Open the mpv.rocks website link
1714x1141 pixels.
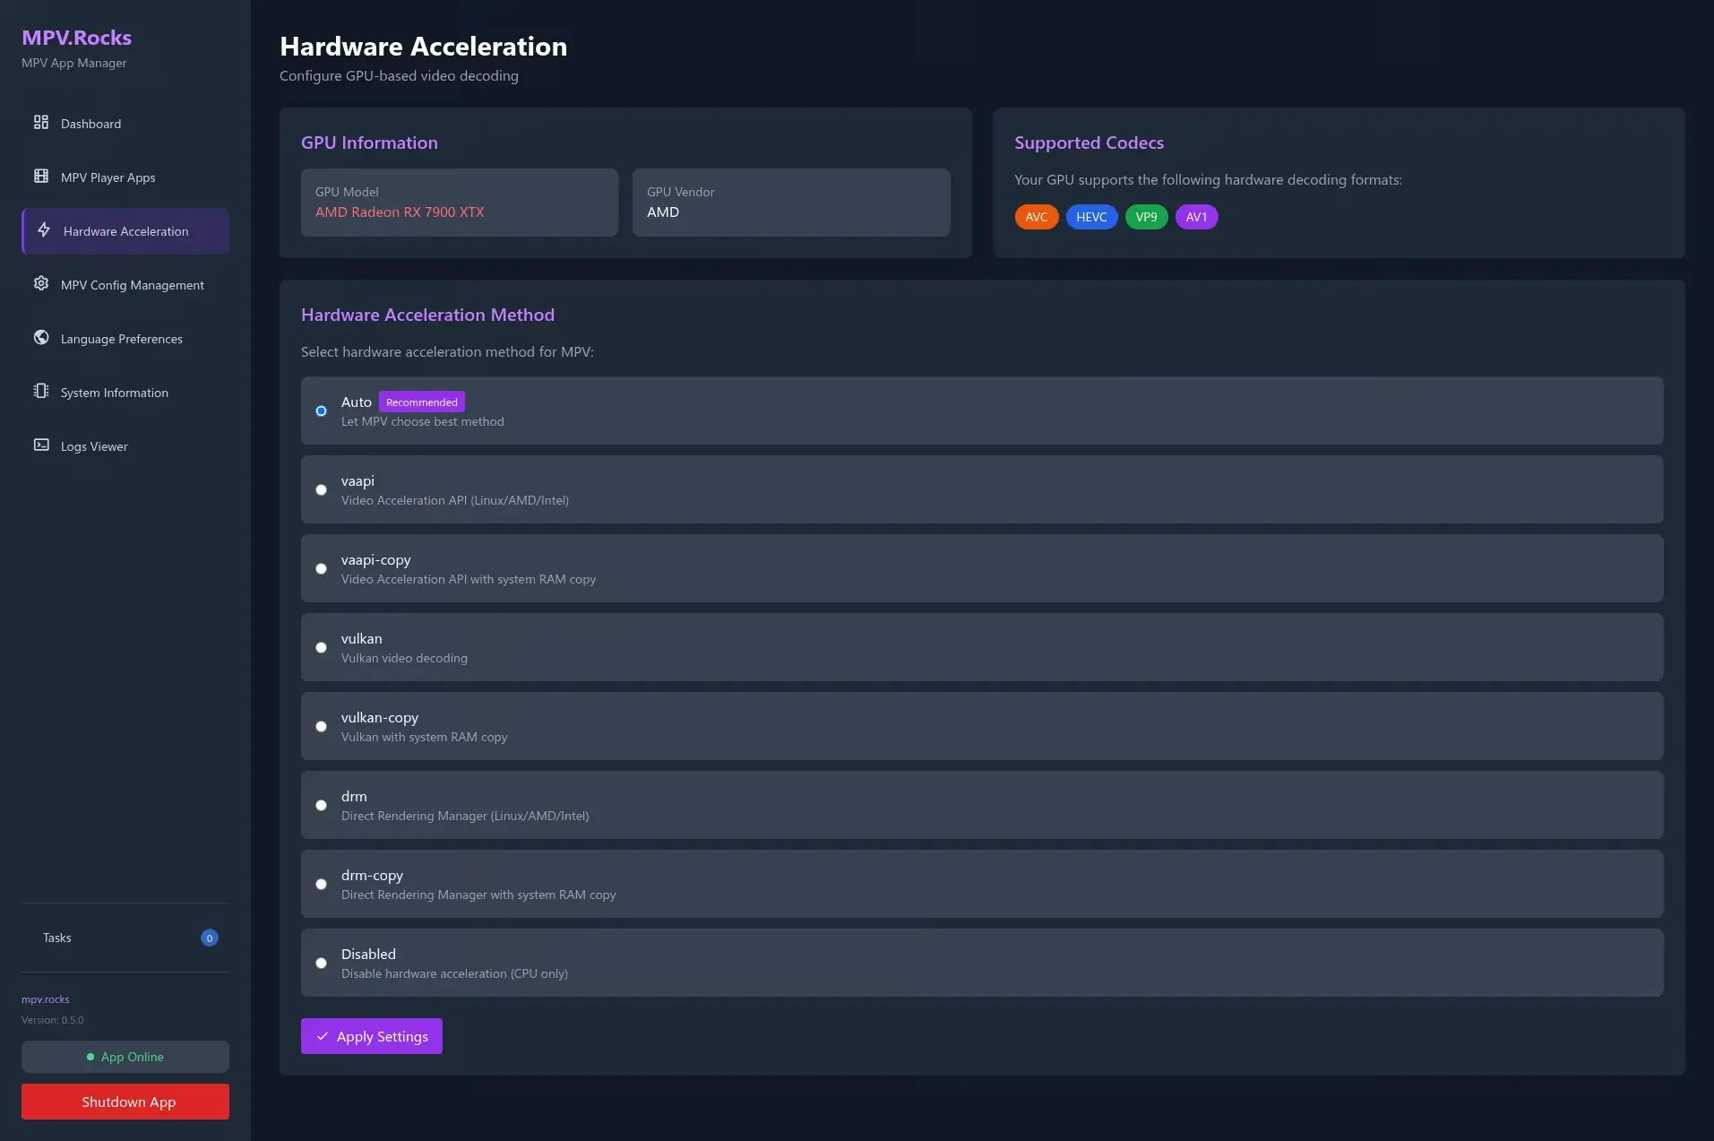46,999
